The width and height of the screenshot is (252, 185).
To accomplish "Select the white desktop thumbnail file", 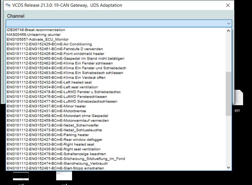I will (64, 176).
